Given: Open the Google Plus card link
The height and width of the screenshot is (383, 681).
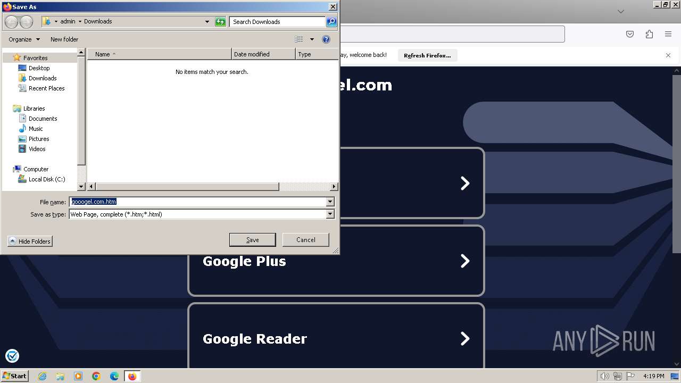Looking at the screenshot, I should (x=336, y=261).
